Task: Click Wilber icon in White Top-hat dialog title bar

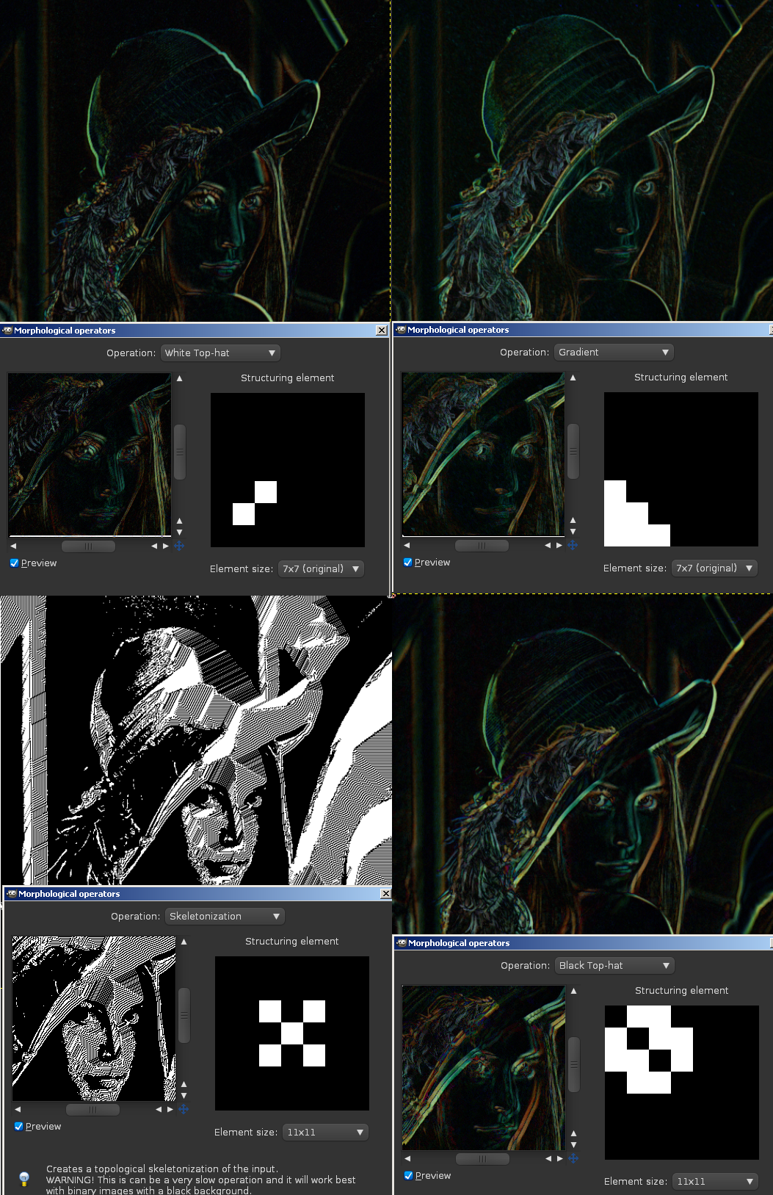Action: (7, 331)
